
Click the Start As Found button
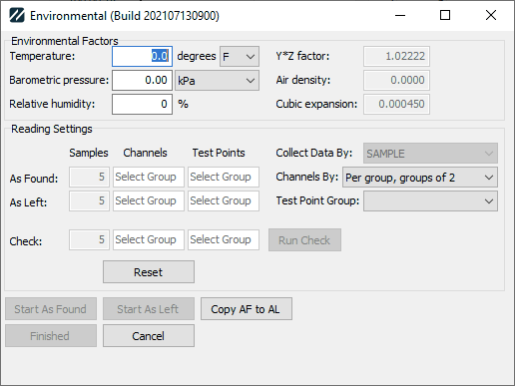pyautogui.click(x=51, y=309)
